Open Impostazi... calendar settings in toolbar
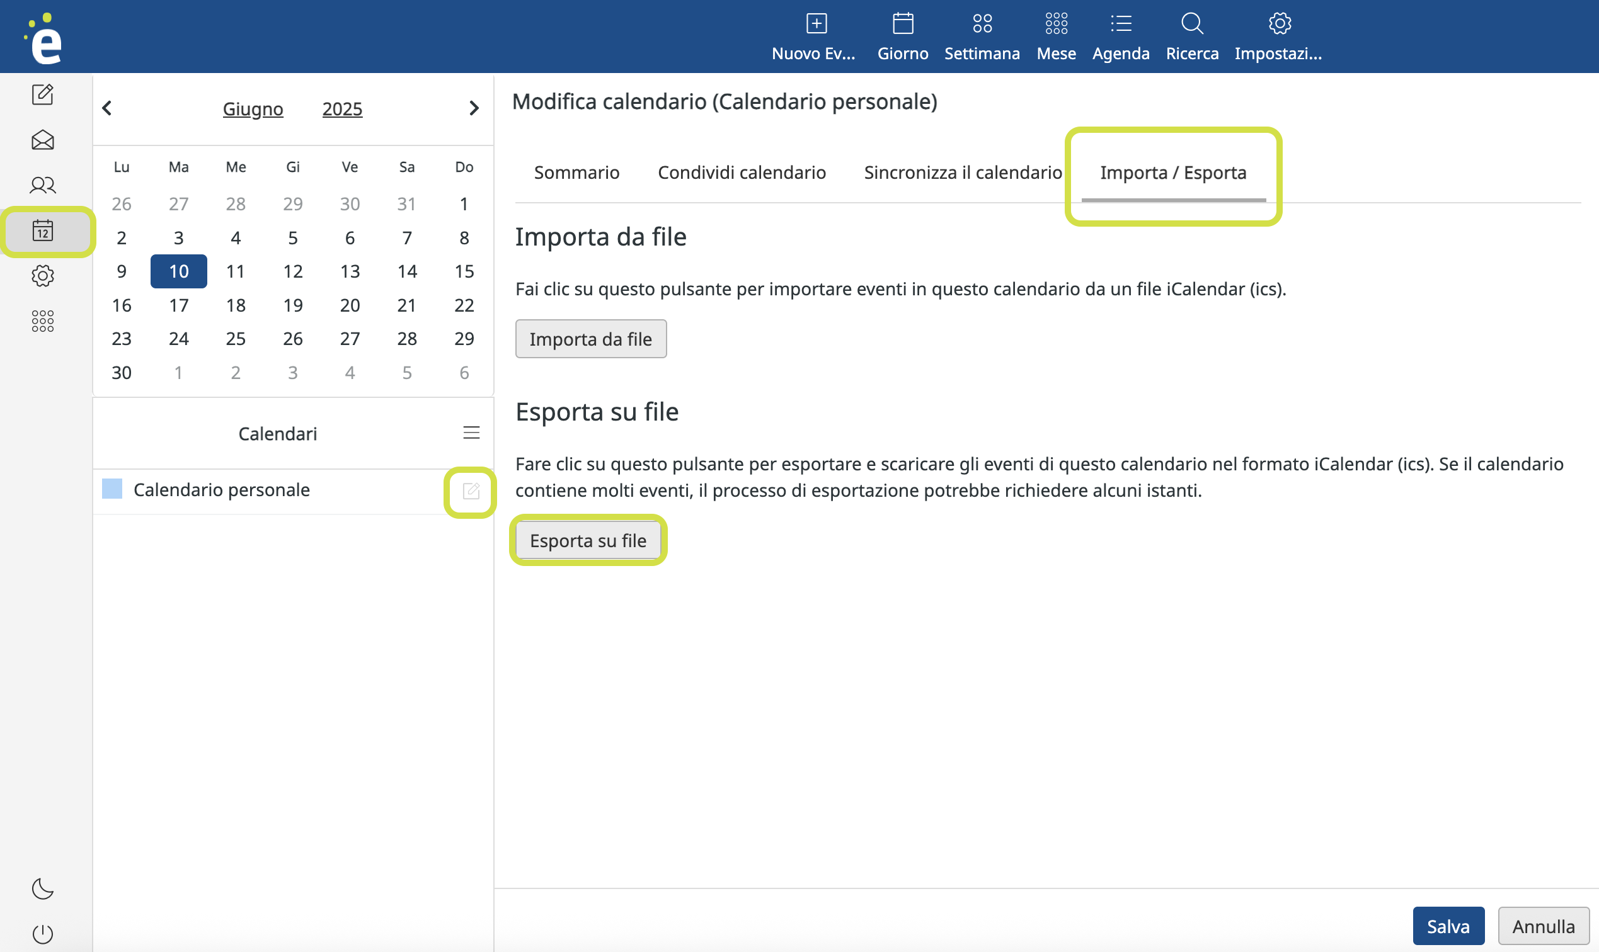Screen dimensions: 1599x952 [x=1278, y=37]
